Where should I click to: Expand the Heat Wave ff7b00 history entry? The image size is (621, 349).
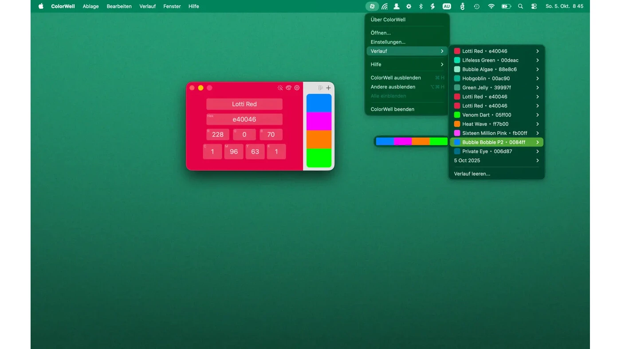tap(496, 124)
